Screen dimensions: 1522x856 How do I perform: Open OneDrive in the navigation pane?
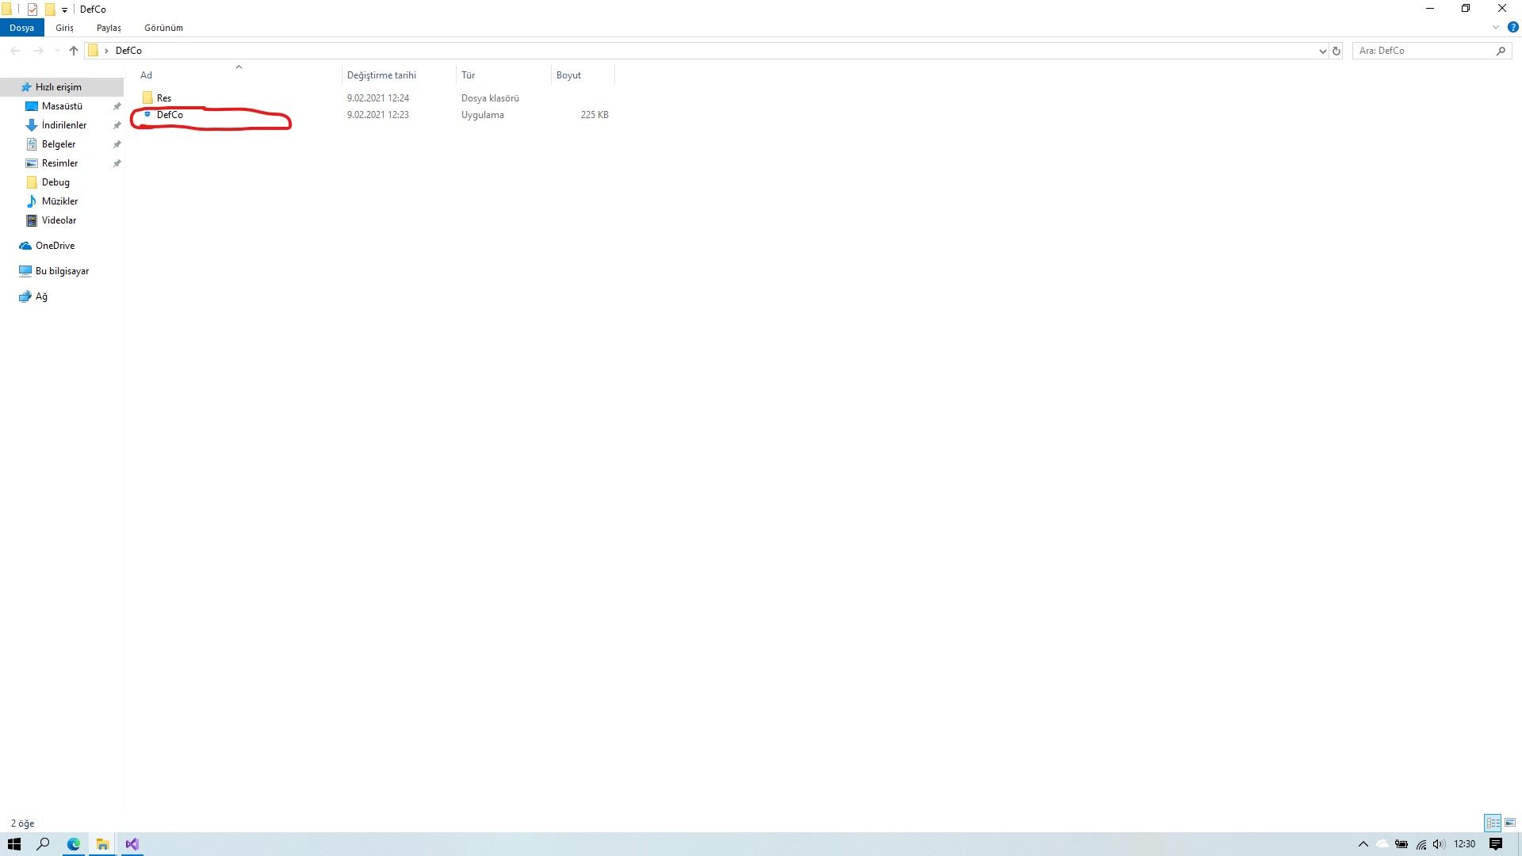point(55,246)
